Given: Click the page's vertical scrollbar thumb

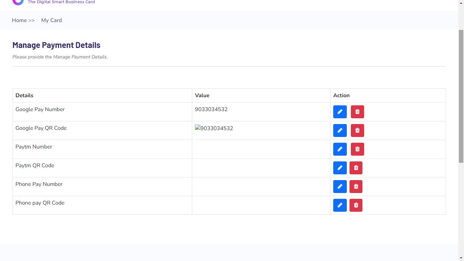Looking at the screenshot, I should [x=461, y=95].
